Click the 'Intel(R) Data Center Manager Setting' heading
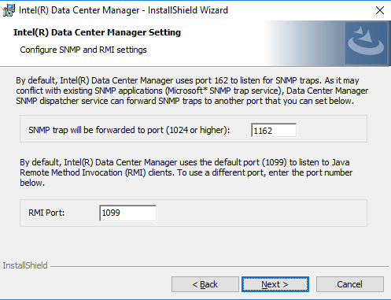 pyautogui.click(x=97, y=32)
